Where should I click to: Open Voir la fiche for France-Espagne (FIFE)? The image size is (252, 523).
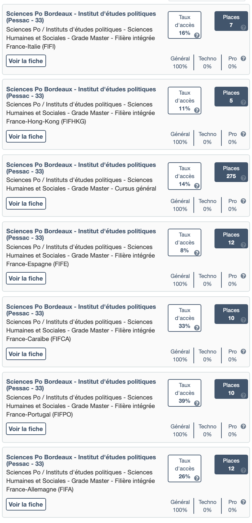[26, 279]
